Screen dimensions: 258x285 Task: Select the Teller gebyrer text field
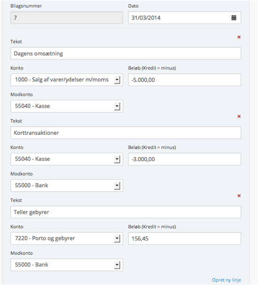(x=126, y=212)
